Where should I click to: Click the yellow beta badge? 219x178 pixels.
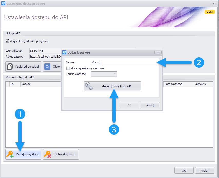[210, 12]
